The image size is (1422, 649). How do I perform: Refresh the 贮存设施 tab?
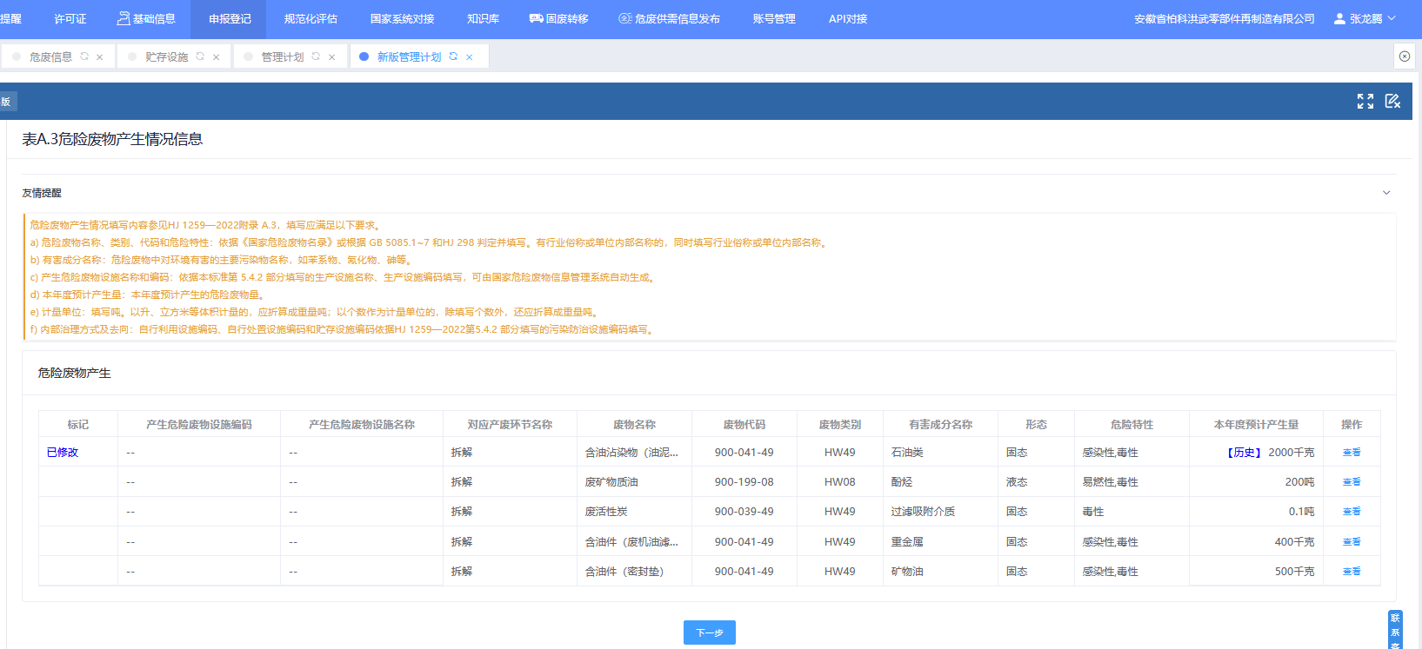[x=200, y=56]
